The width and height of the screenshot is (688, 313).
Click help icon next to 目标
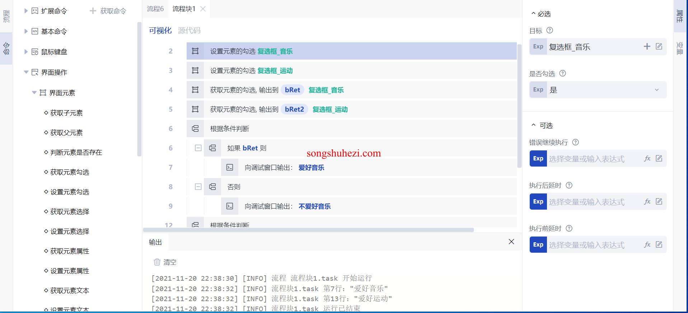tap(549, 31)
